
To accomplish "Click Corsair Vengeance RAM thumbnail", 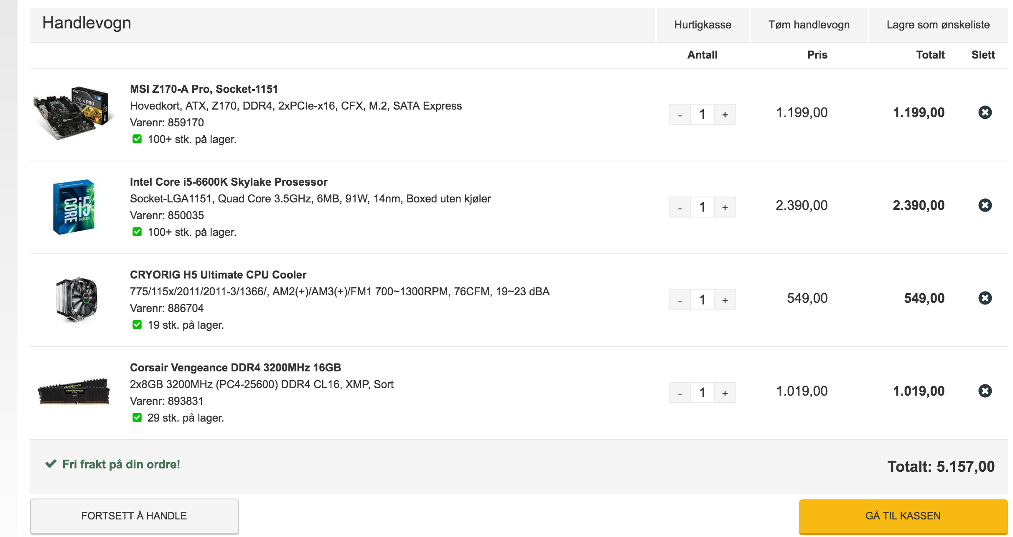I will click(x=74, y=391).
